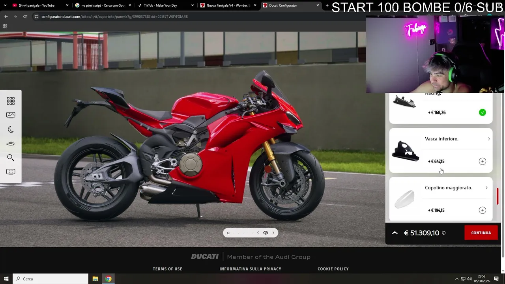Open the browser apps grid shortcut
505x284 pixels.
[5, 26]
